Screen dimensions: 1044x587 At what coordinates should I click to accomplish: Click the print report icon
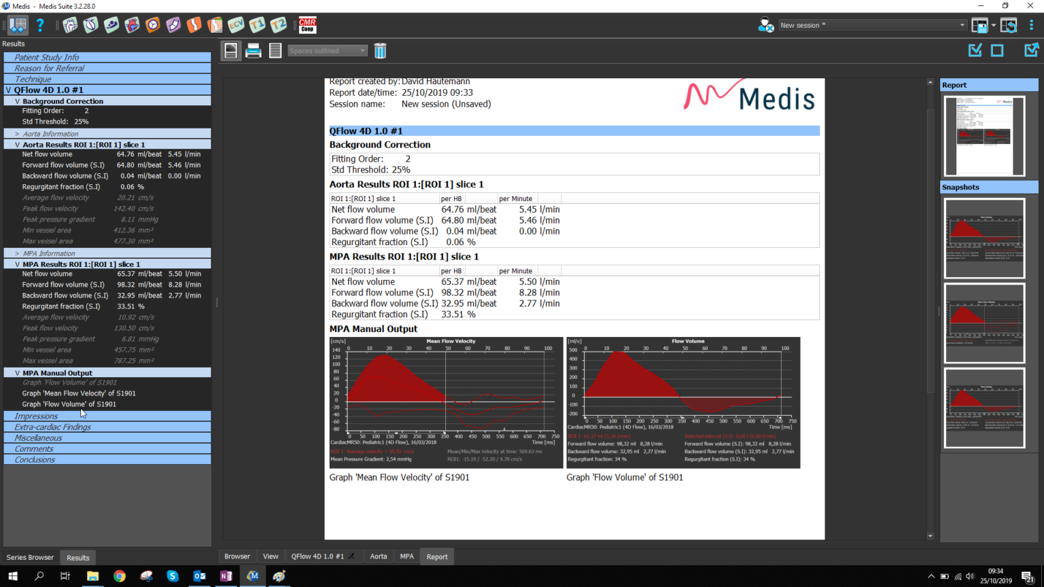tap(254, 50)
